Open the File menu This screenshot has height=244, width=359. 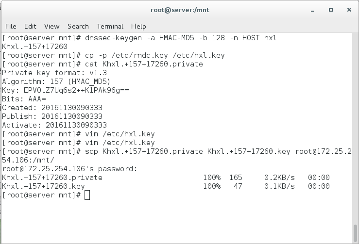[11, 26]
